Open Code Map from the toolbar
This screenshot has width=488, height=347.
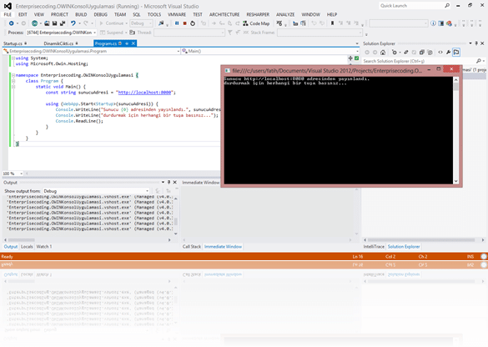click(256, 23)
